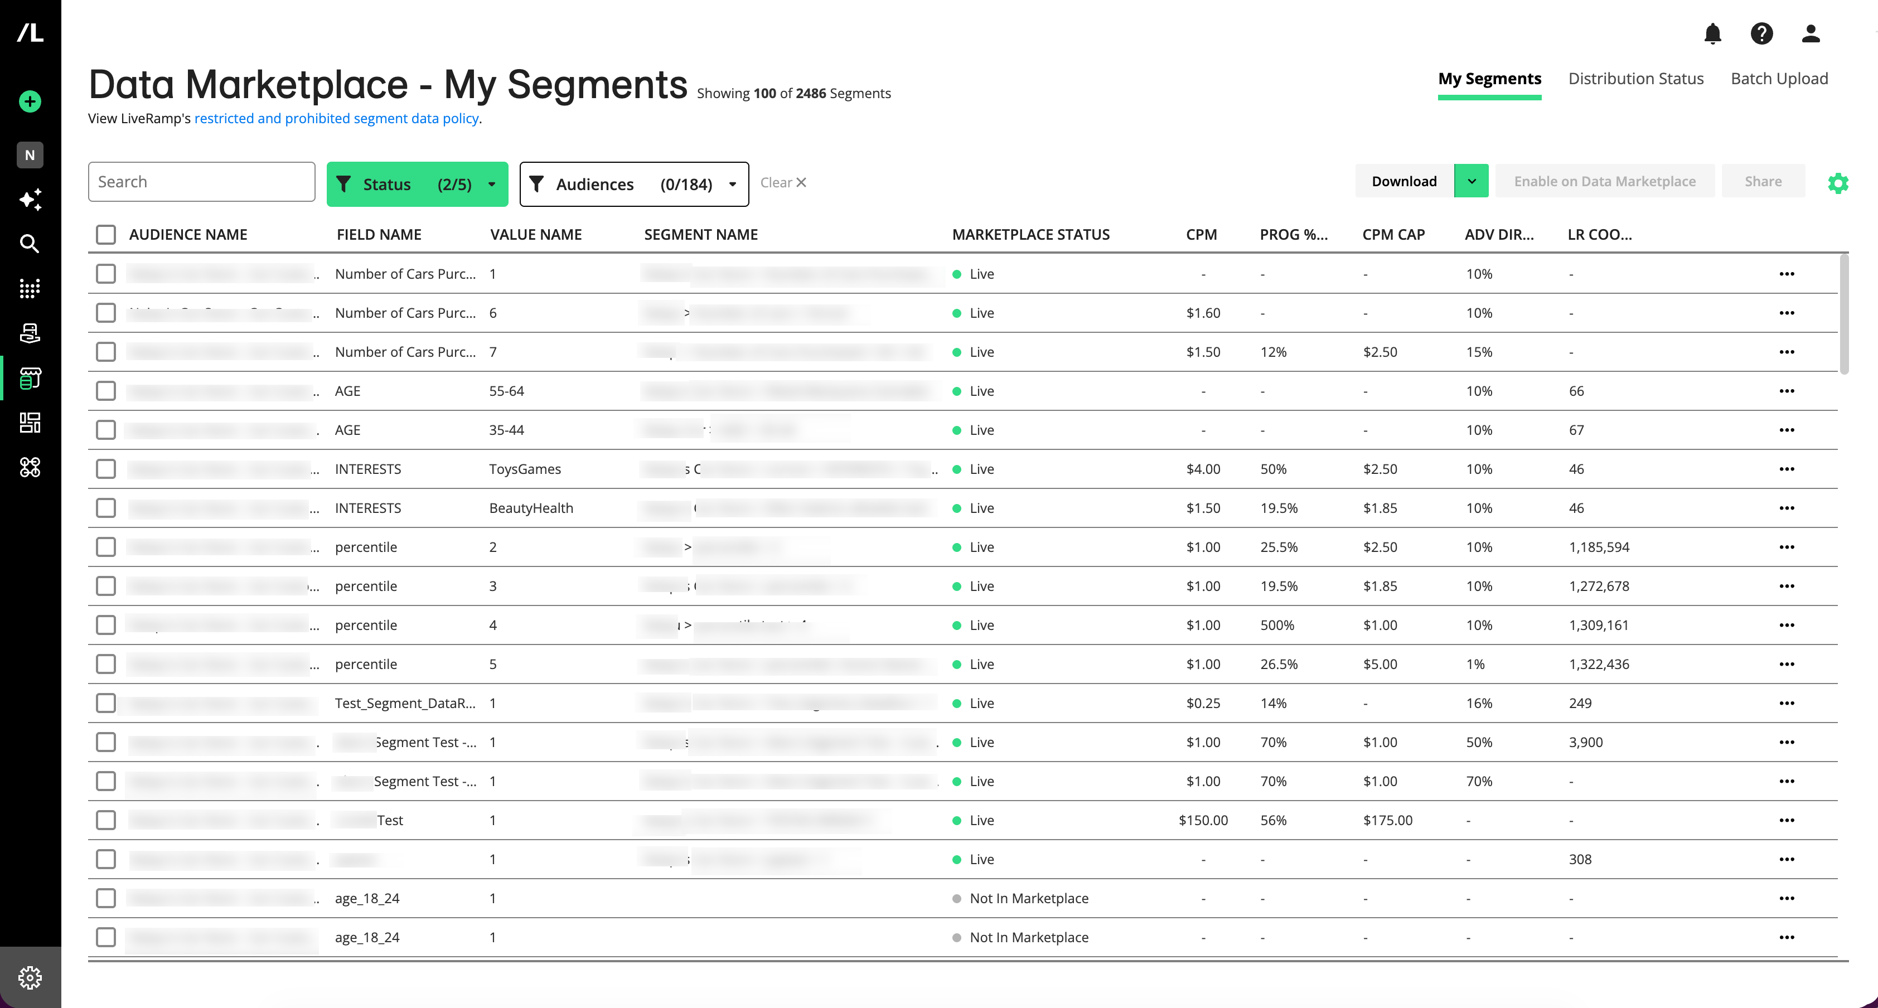This screenshot has width=1878, height=1008.
Task: Open more options for the $150.00 CPM row
Action: tap(1787, 820)
